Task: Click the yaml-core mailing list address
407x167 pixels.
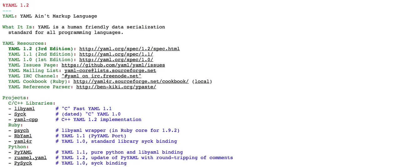Action: tap(110, 71)
